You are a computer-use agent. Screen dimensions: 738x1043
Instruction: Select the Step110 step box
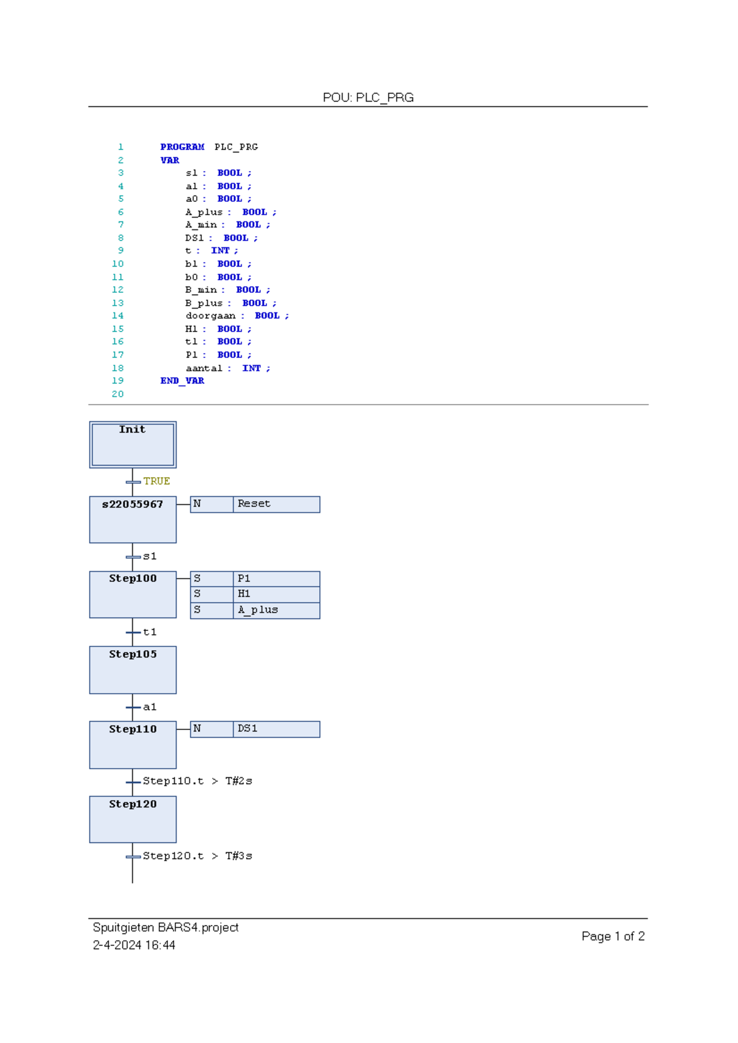[133, 745]
